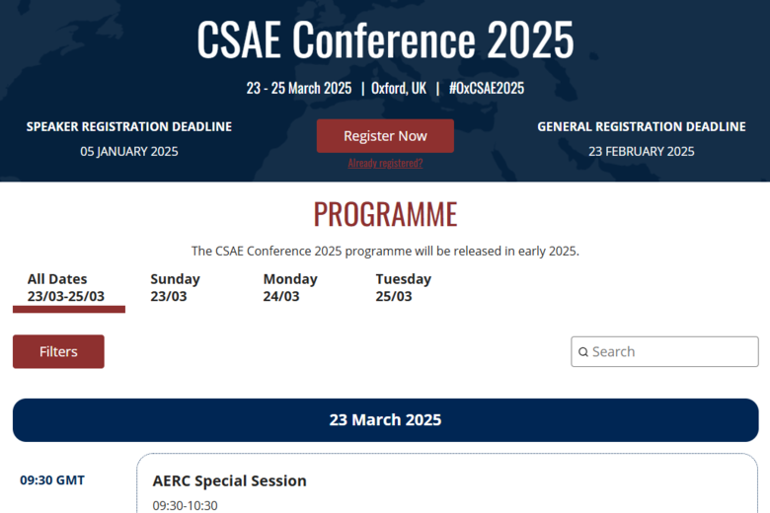Viewport: 770px width, 513px height.
Task: Click the Oxford, UK location text
Action: 399,89
